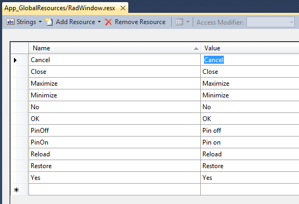Click the PinOn name cell
Screen dimensions: 299x204
tap(114, 142)
